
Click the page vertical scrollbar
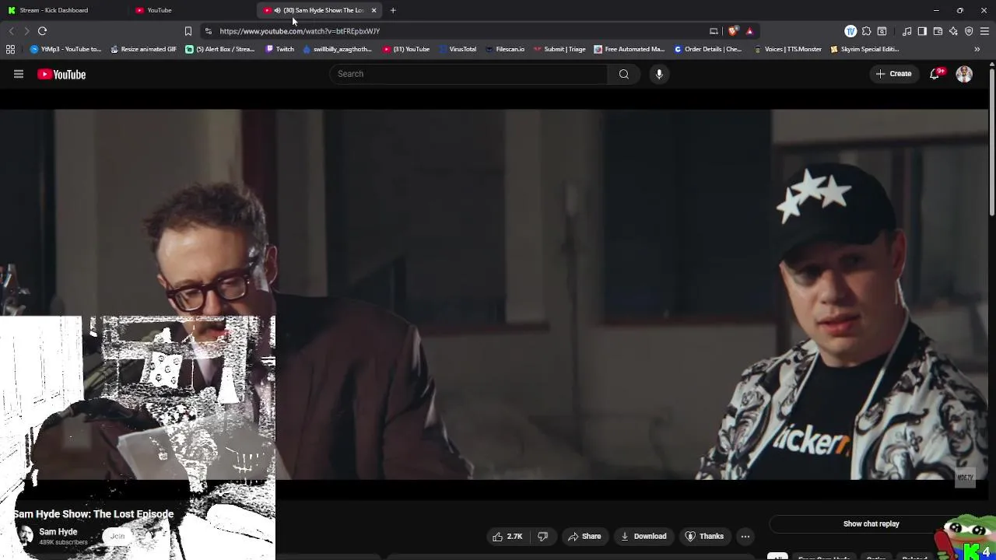[x=991, y=142]
